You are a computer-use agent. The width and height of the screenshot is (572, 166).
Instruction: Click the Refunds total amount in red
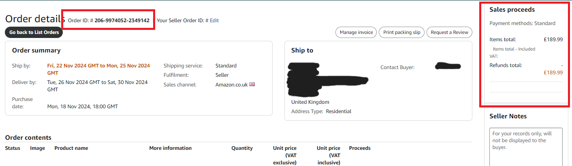[x=553, y=69]
